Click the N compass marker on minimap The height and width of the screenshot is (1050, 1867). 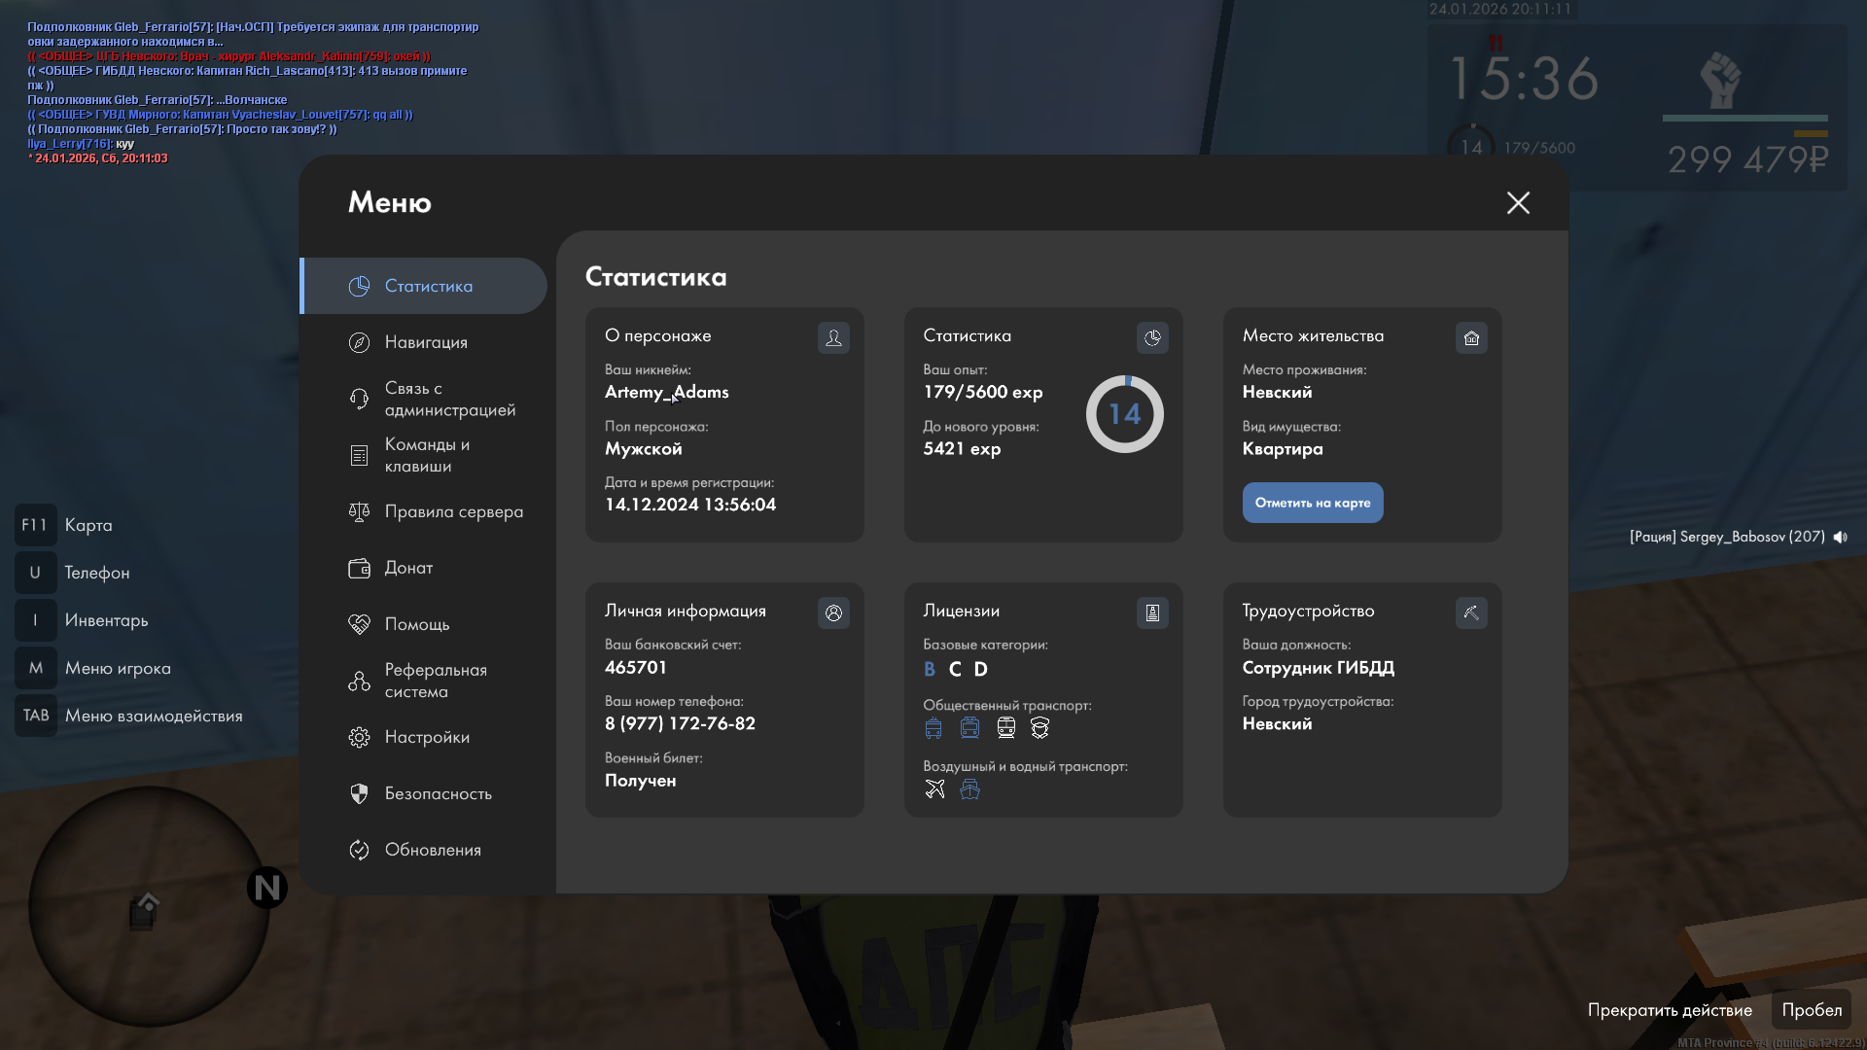click(266, 887)
